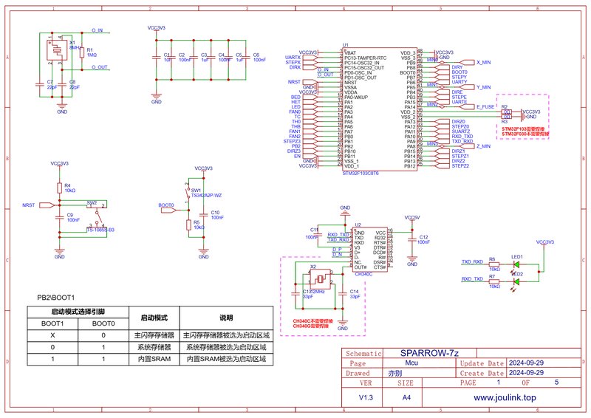Viewport: 591px width, 418px height.
Task: Click the O_OUT label near resistor R1
Action: pyautogui.click(x=100, y=67)
